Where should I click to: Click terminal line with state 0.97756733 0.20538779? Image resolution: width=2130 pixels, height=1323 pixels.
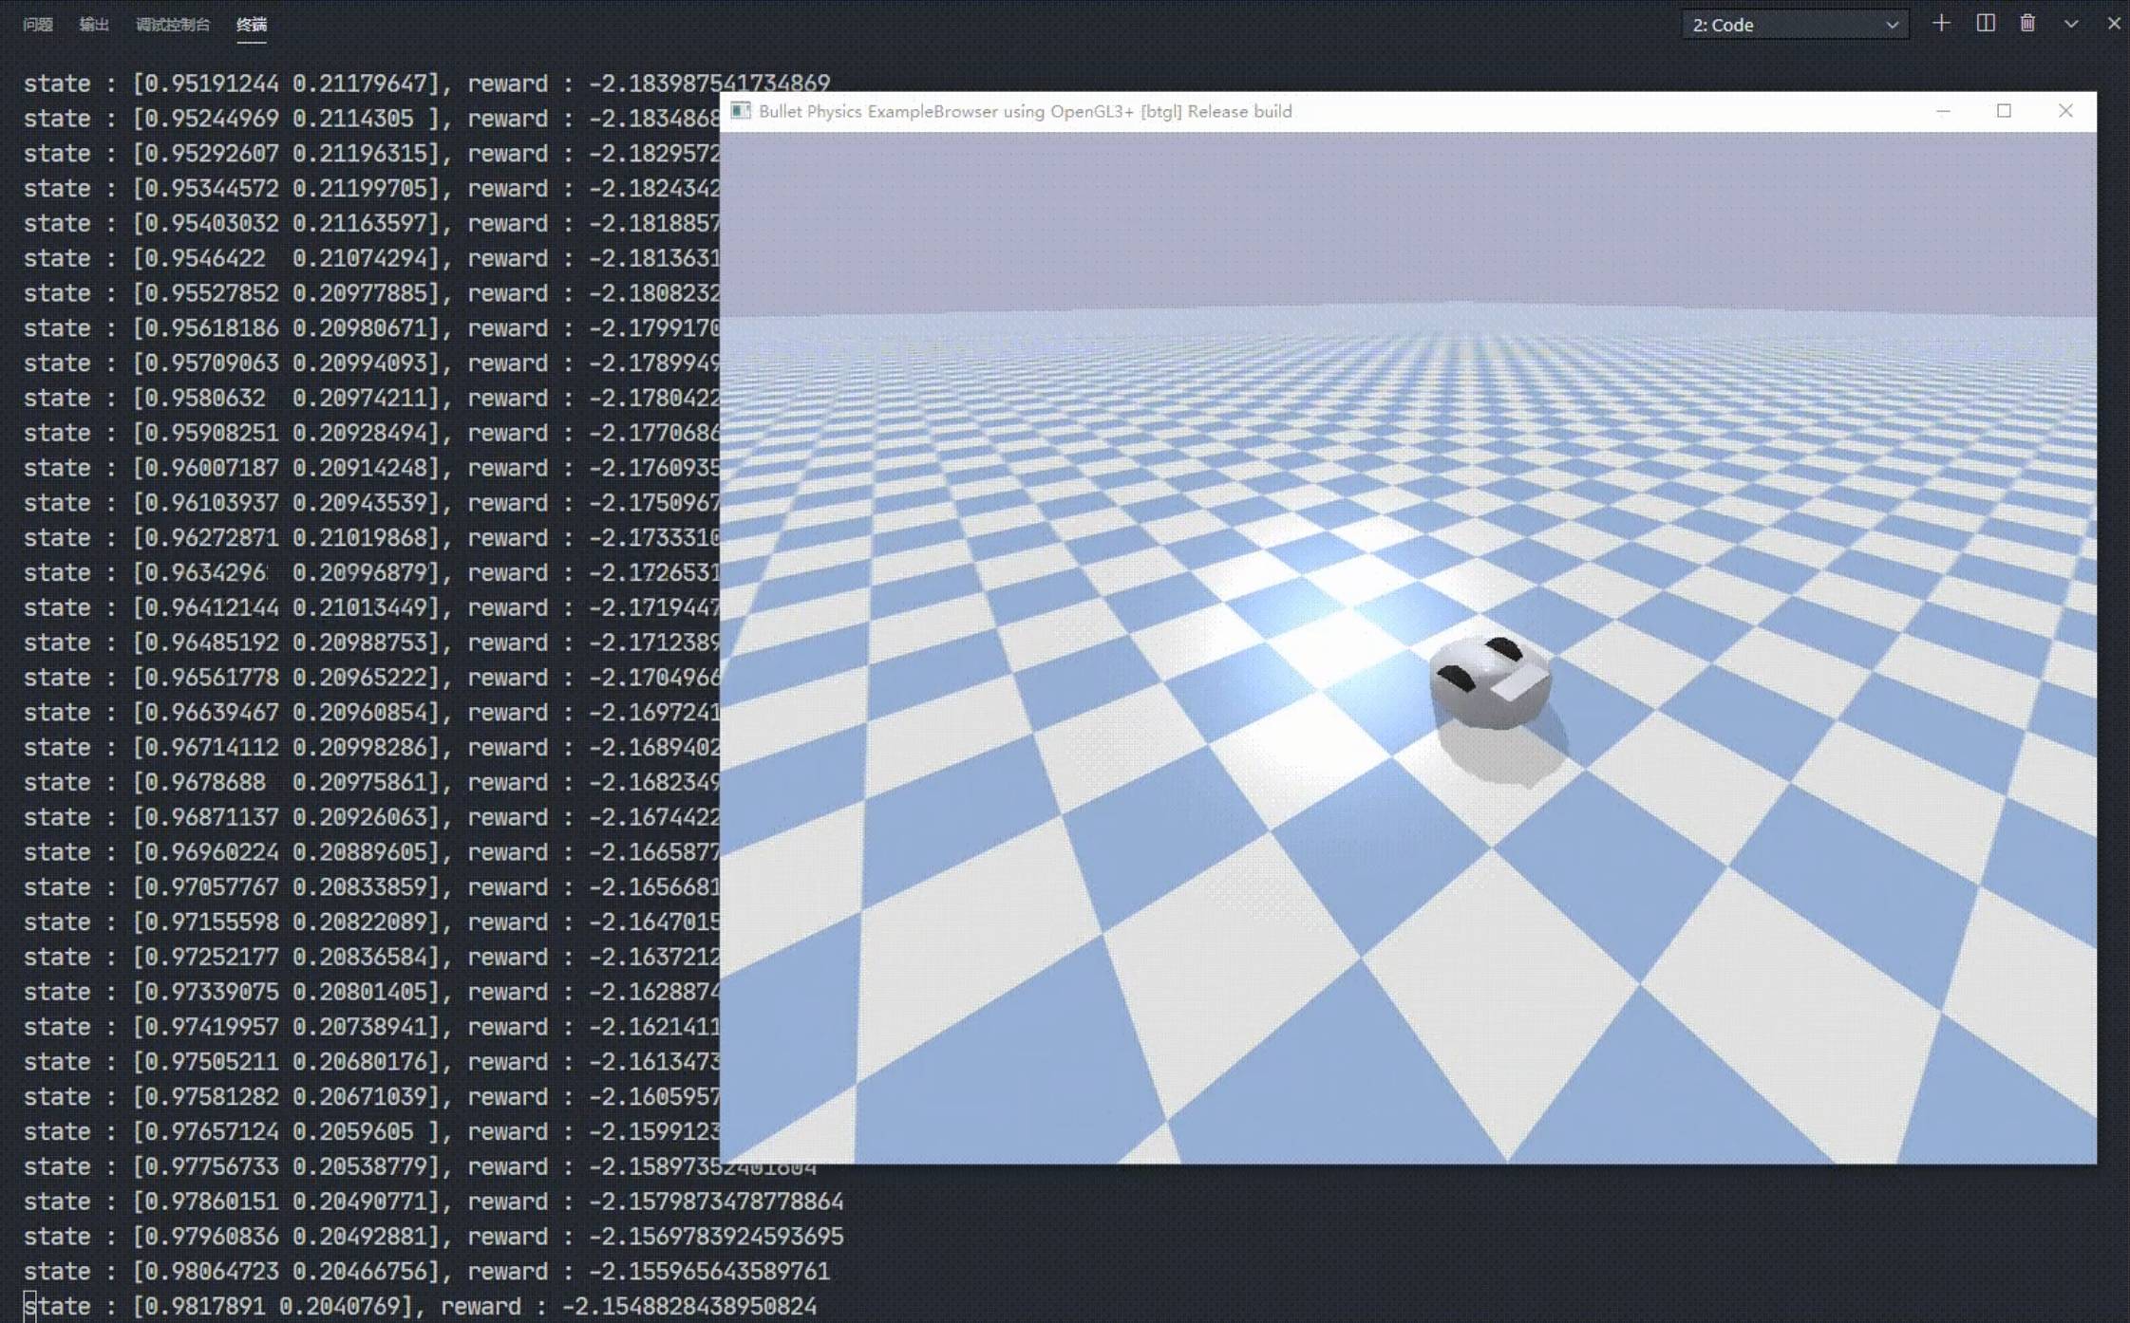coord(420,1166)
